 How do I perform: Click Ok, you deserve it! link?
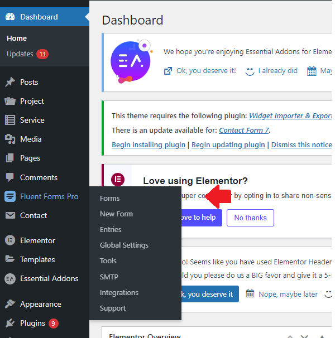click(x=206, y=71)
